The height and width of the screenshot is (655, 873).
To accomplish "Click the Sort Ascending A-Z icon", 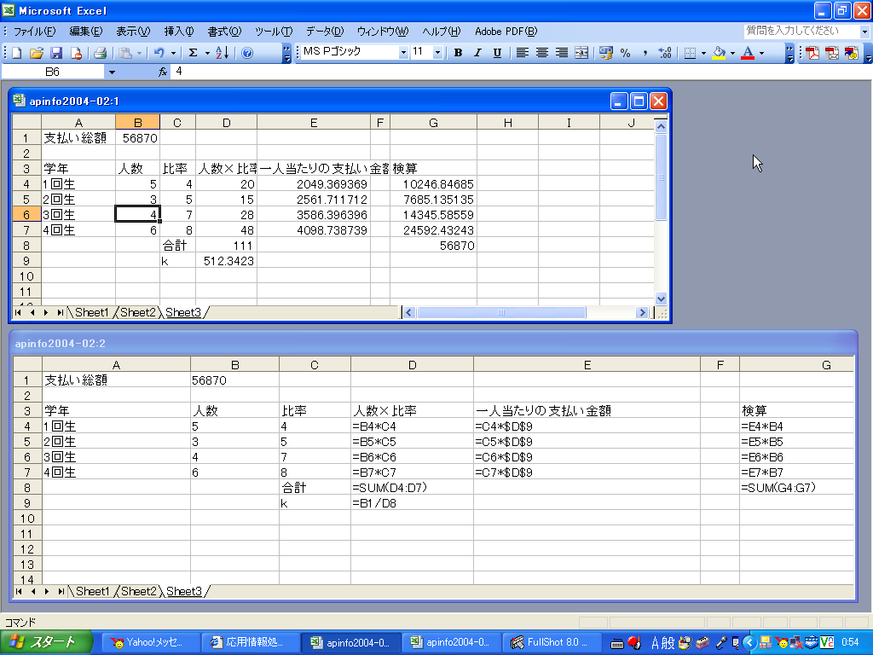I will coord(222,53).
